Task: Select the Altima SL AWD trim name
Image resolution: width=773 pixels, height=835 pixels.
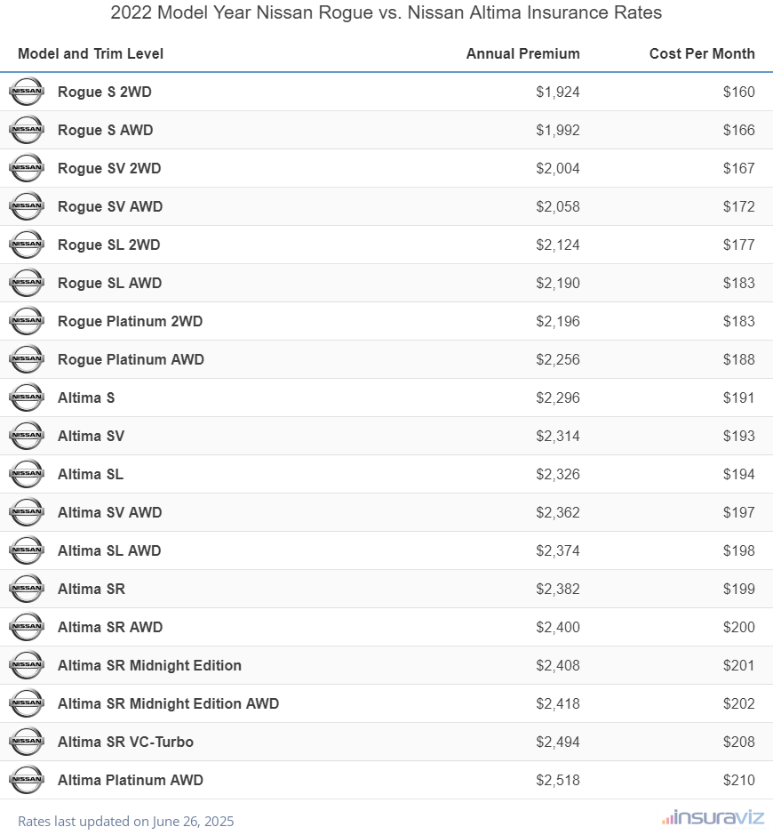Action: [x=109, y=550]
